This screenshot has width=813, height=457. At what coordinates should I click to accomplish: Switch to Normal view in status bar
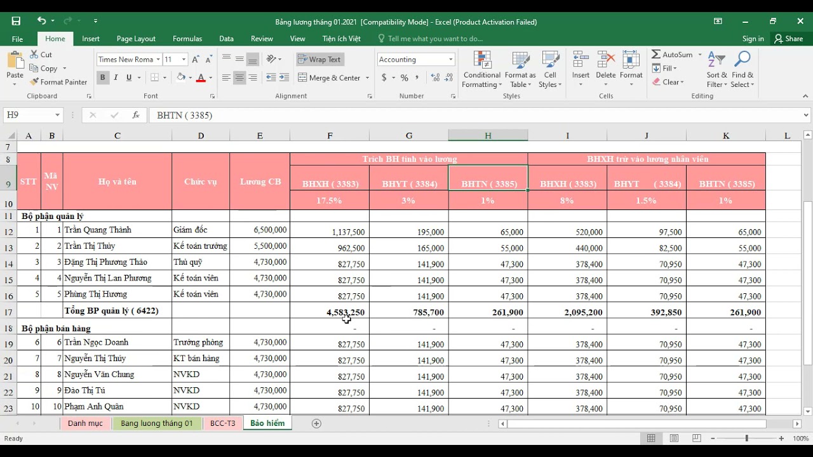(651, 439)
